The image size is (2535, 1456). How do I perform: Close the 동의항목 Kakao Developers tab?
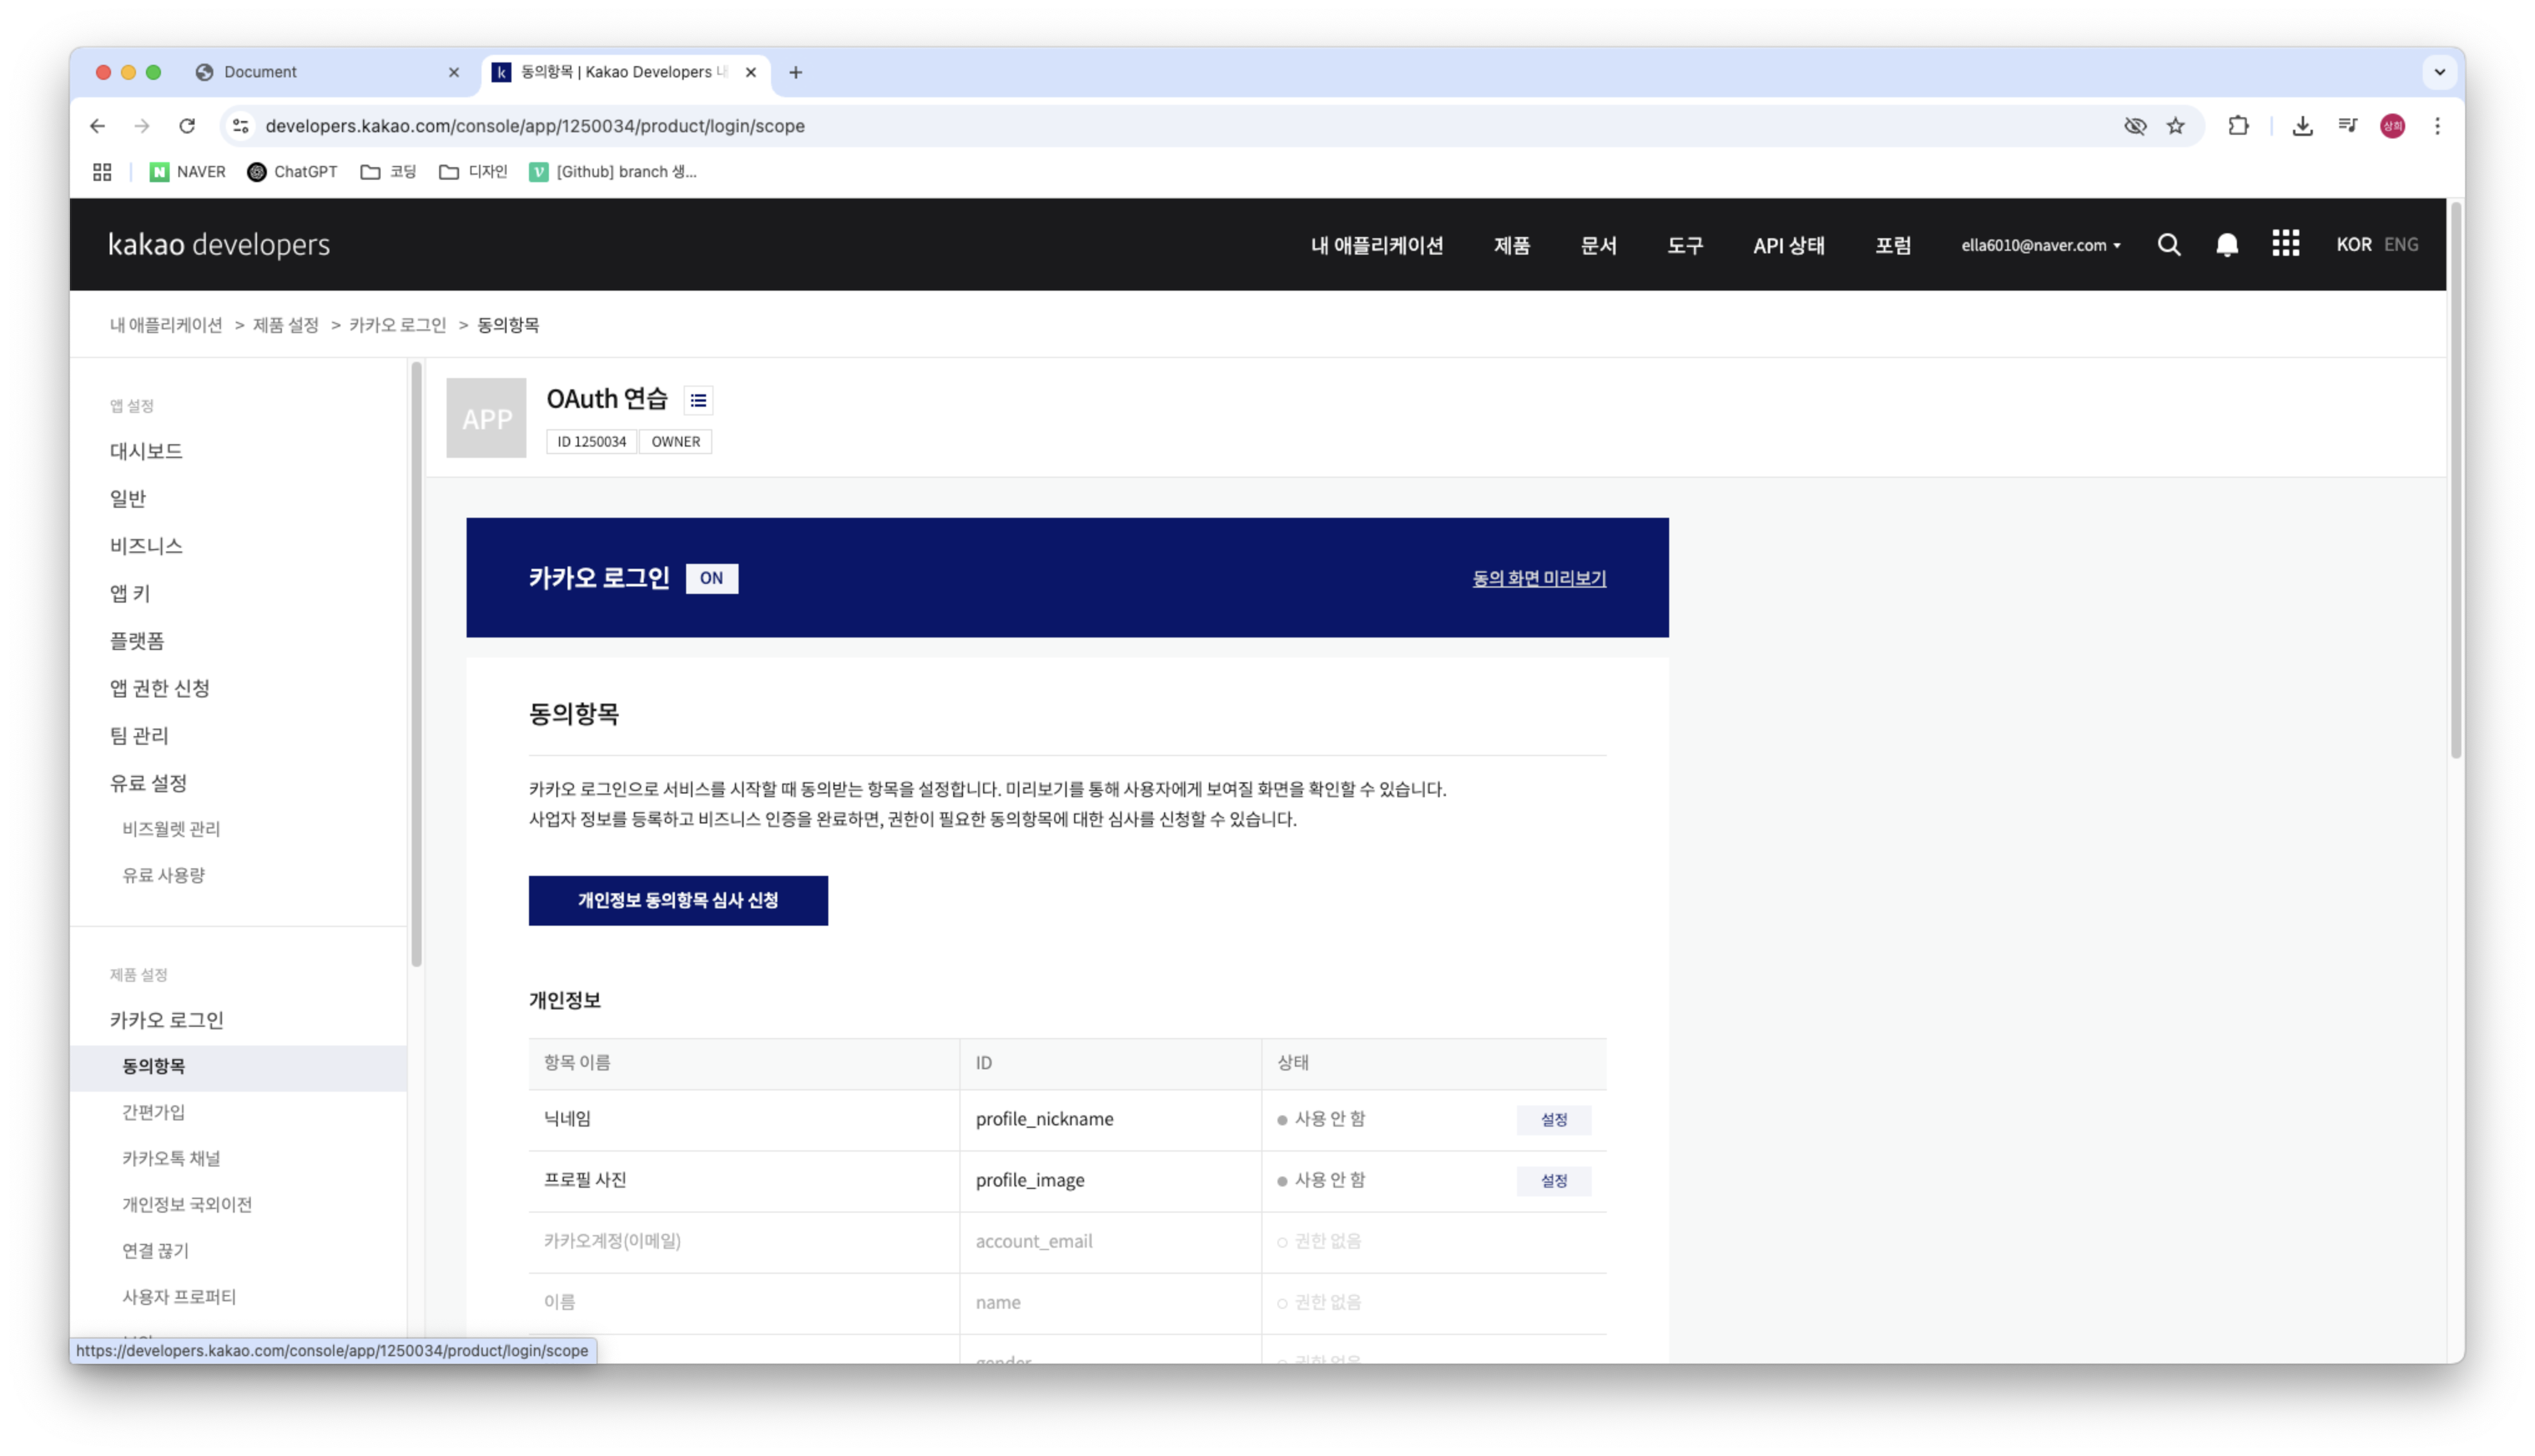pyautogui.click(x=750, y=72)
